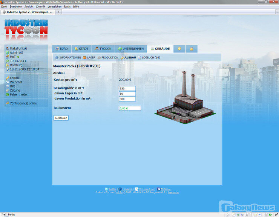This screenshot has width=279, height=217.
Task: Open the Impressum link
Action: tap(173, 192)
